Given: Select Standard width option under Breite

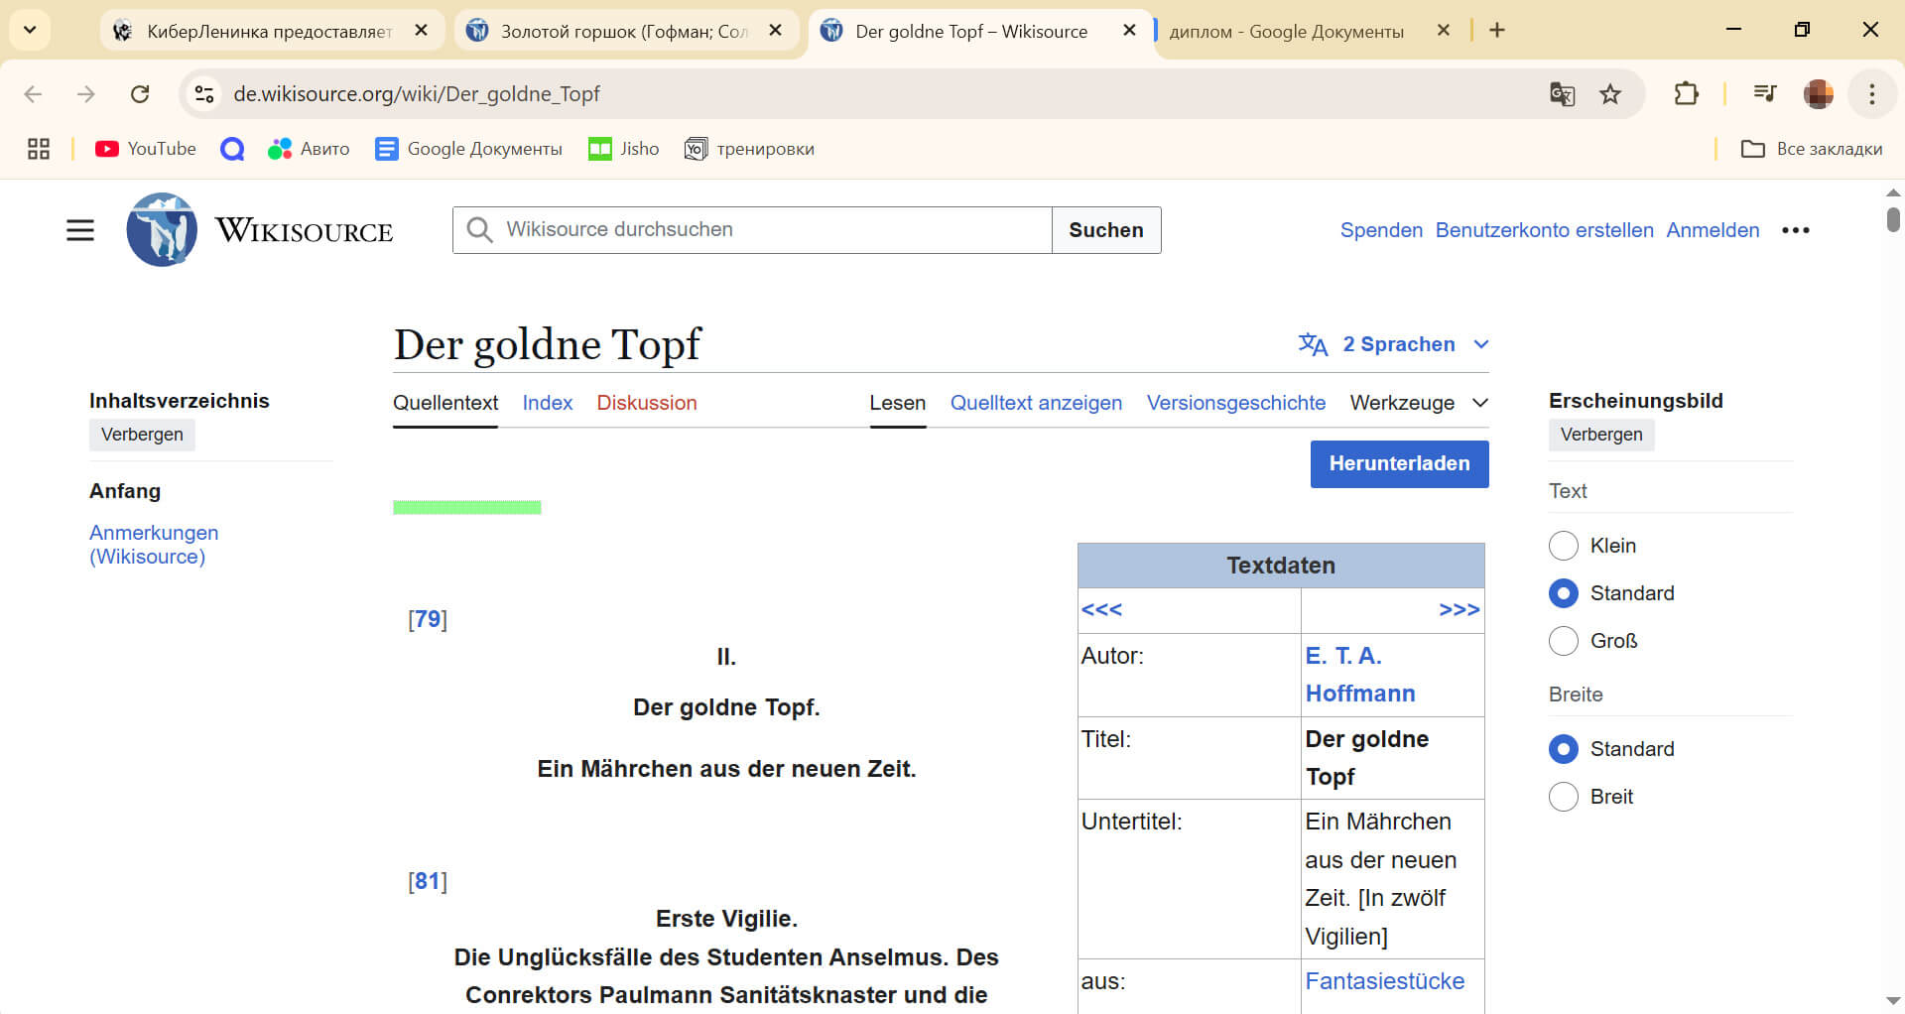Looking at the screenshot, I should tap(1564, 749).
